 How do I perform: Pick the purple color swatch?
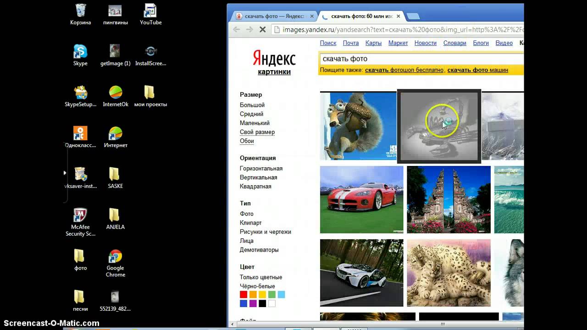[253, 303]
